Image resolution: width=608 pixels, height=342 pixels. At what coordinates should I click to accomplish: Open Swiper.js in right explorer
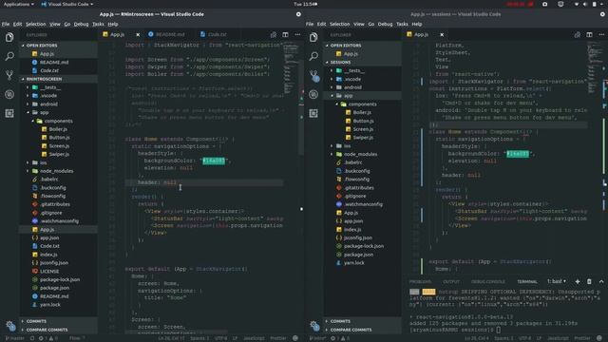[x=363, y=138]
